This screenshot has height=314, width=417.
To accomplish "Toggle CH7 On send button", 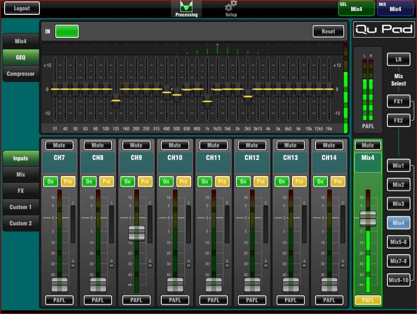I will click(x=51, y=181).
